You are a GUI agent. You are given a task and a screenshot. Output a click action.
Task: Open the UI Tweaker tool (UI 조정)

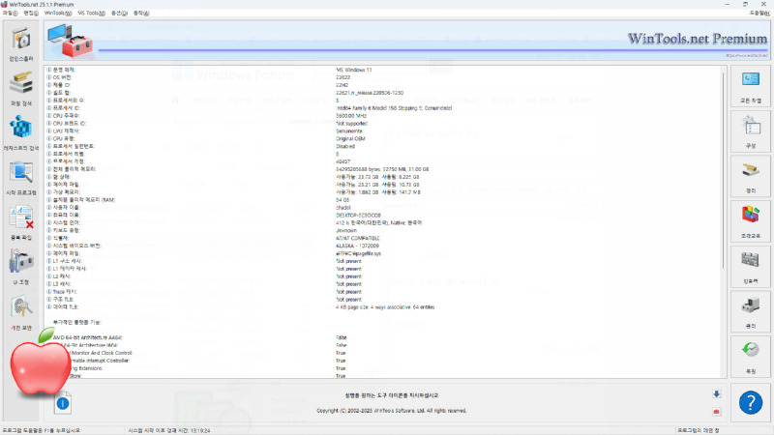pos(21,267)
